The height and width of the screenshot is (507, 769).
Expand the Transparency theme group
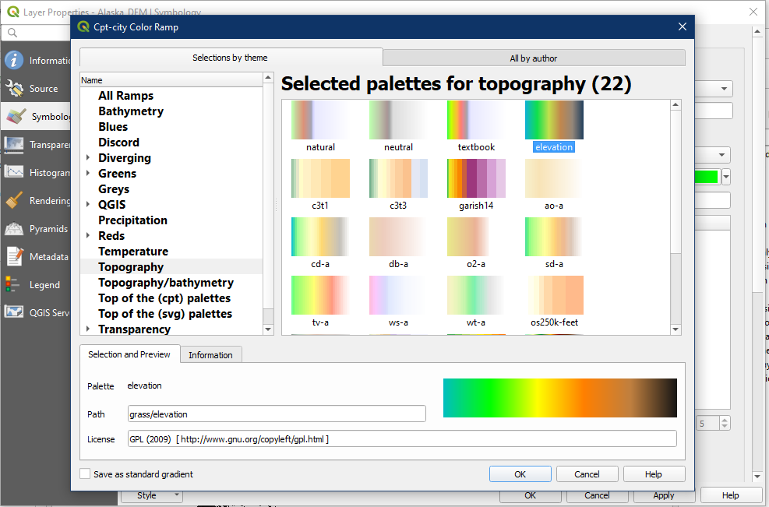88,329
